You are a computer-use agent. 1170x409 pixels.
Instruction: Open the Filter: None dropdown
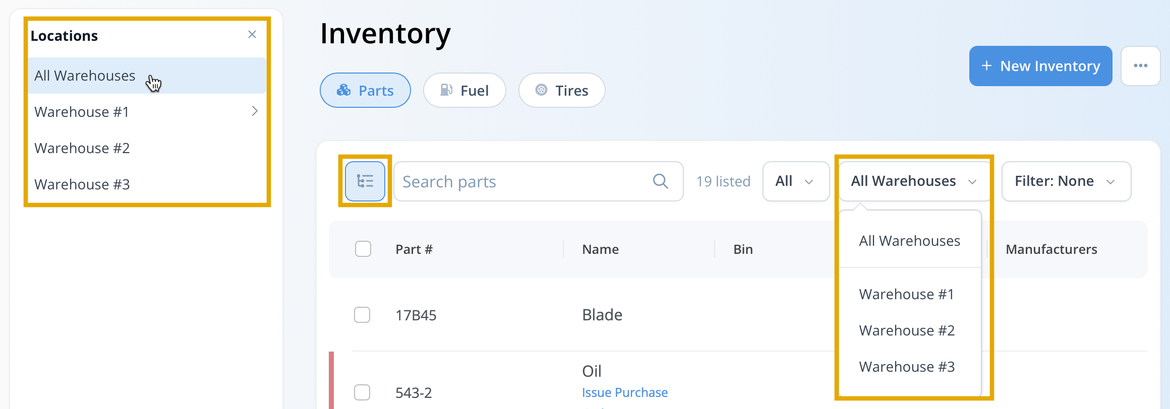click(x=1066, y=181)
